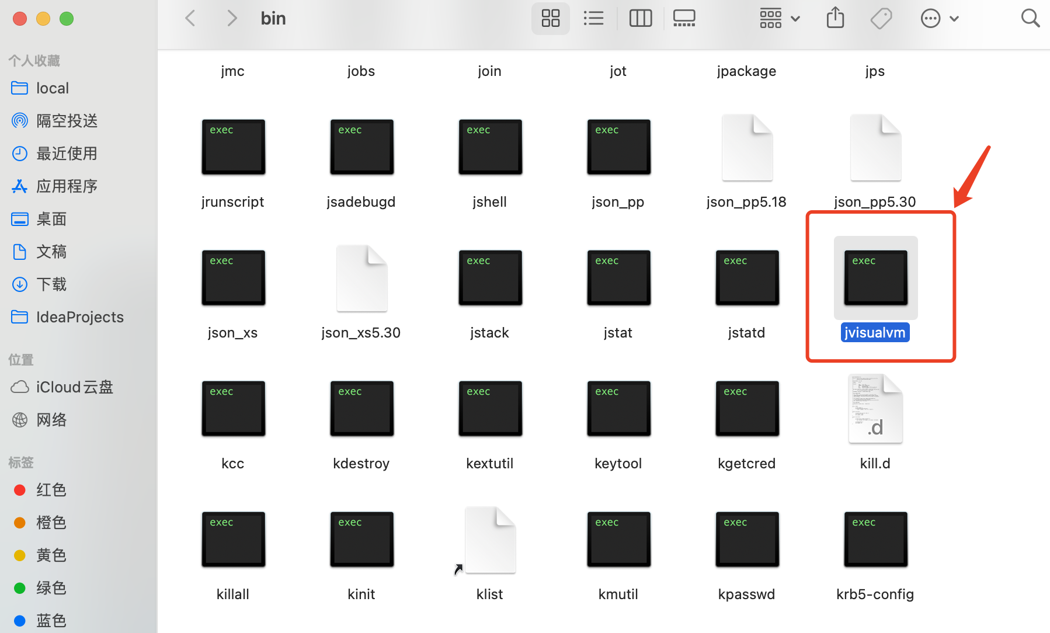Select the jvisualvm executable icon
1050x633 pixels.
[874, 277]
